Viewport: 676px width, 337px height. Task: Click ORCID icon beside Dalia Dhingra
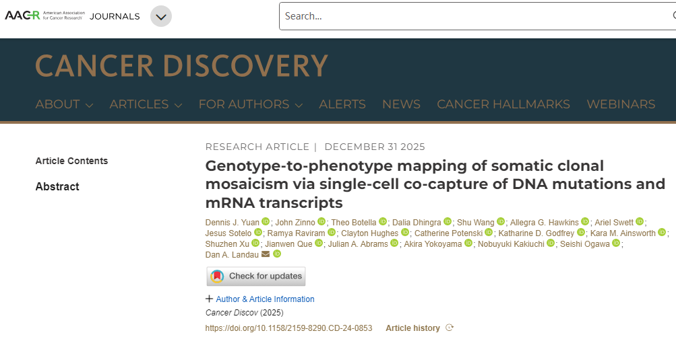(447, 222)
